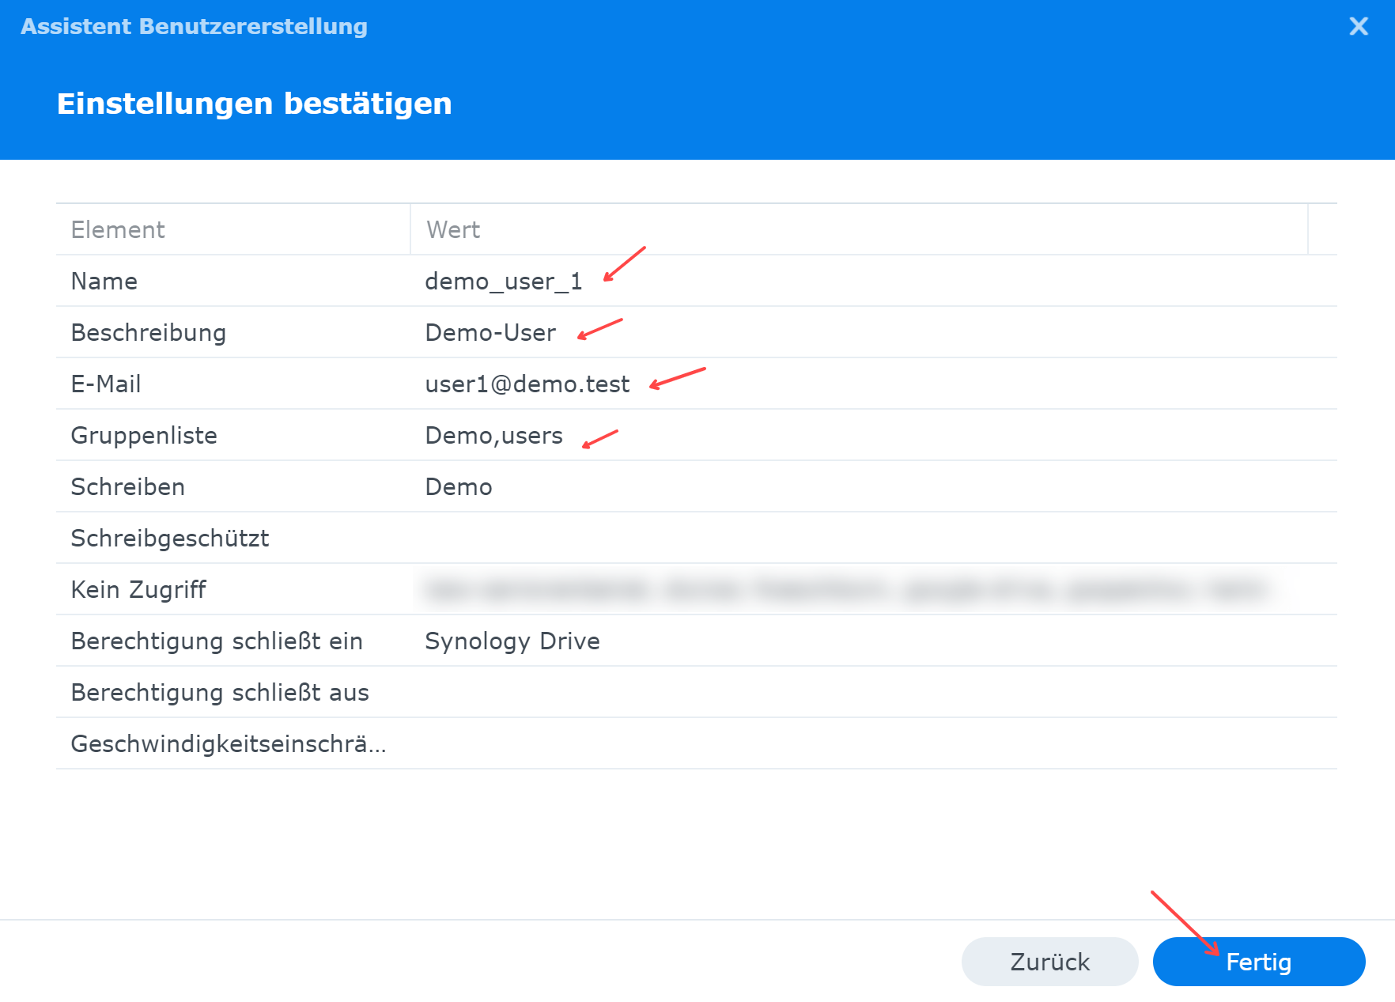
Task: Go back with the Zurück button
Action: pyautogui.click(x=1049, y=962)
